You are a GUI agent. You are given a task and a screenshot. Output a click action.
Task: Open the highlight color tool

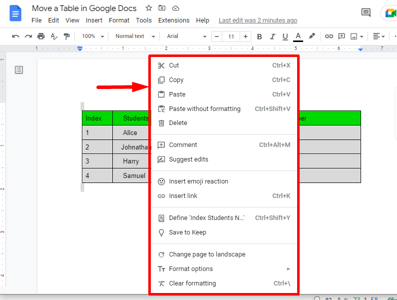[312, 36]
